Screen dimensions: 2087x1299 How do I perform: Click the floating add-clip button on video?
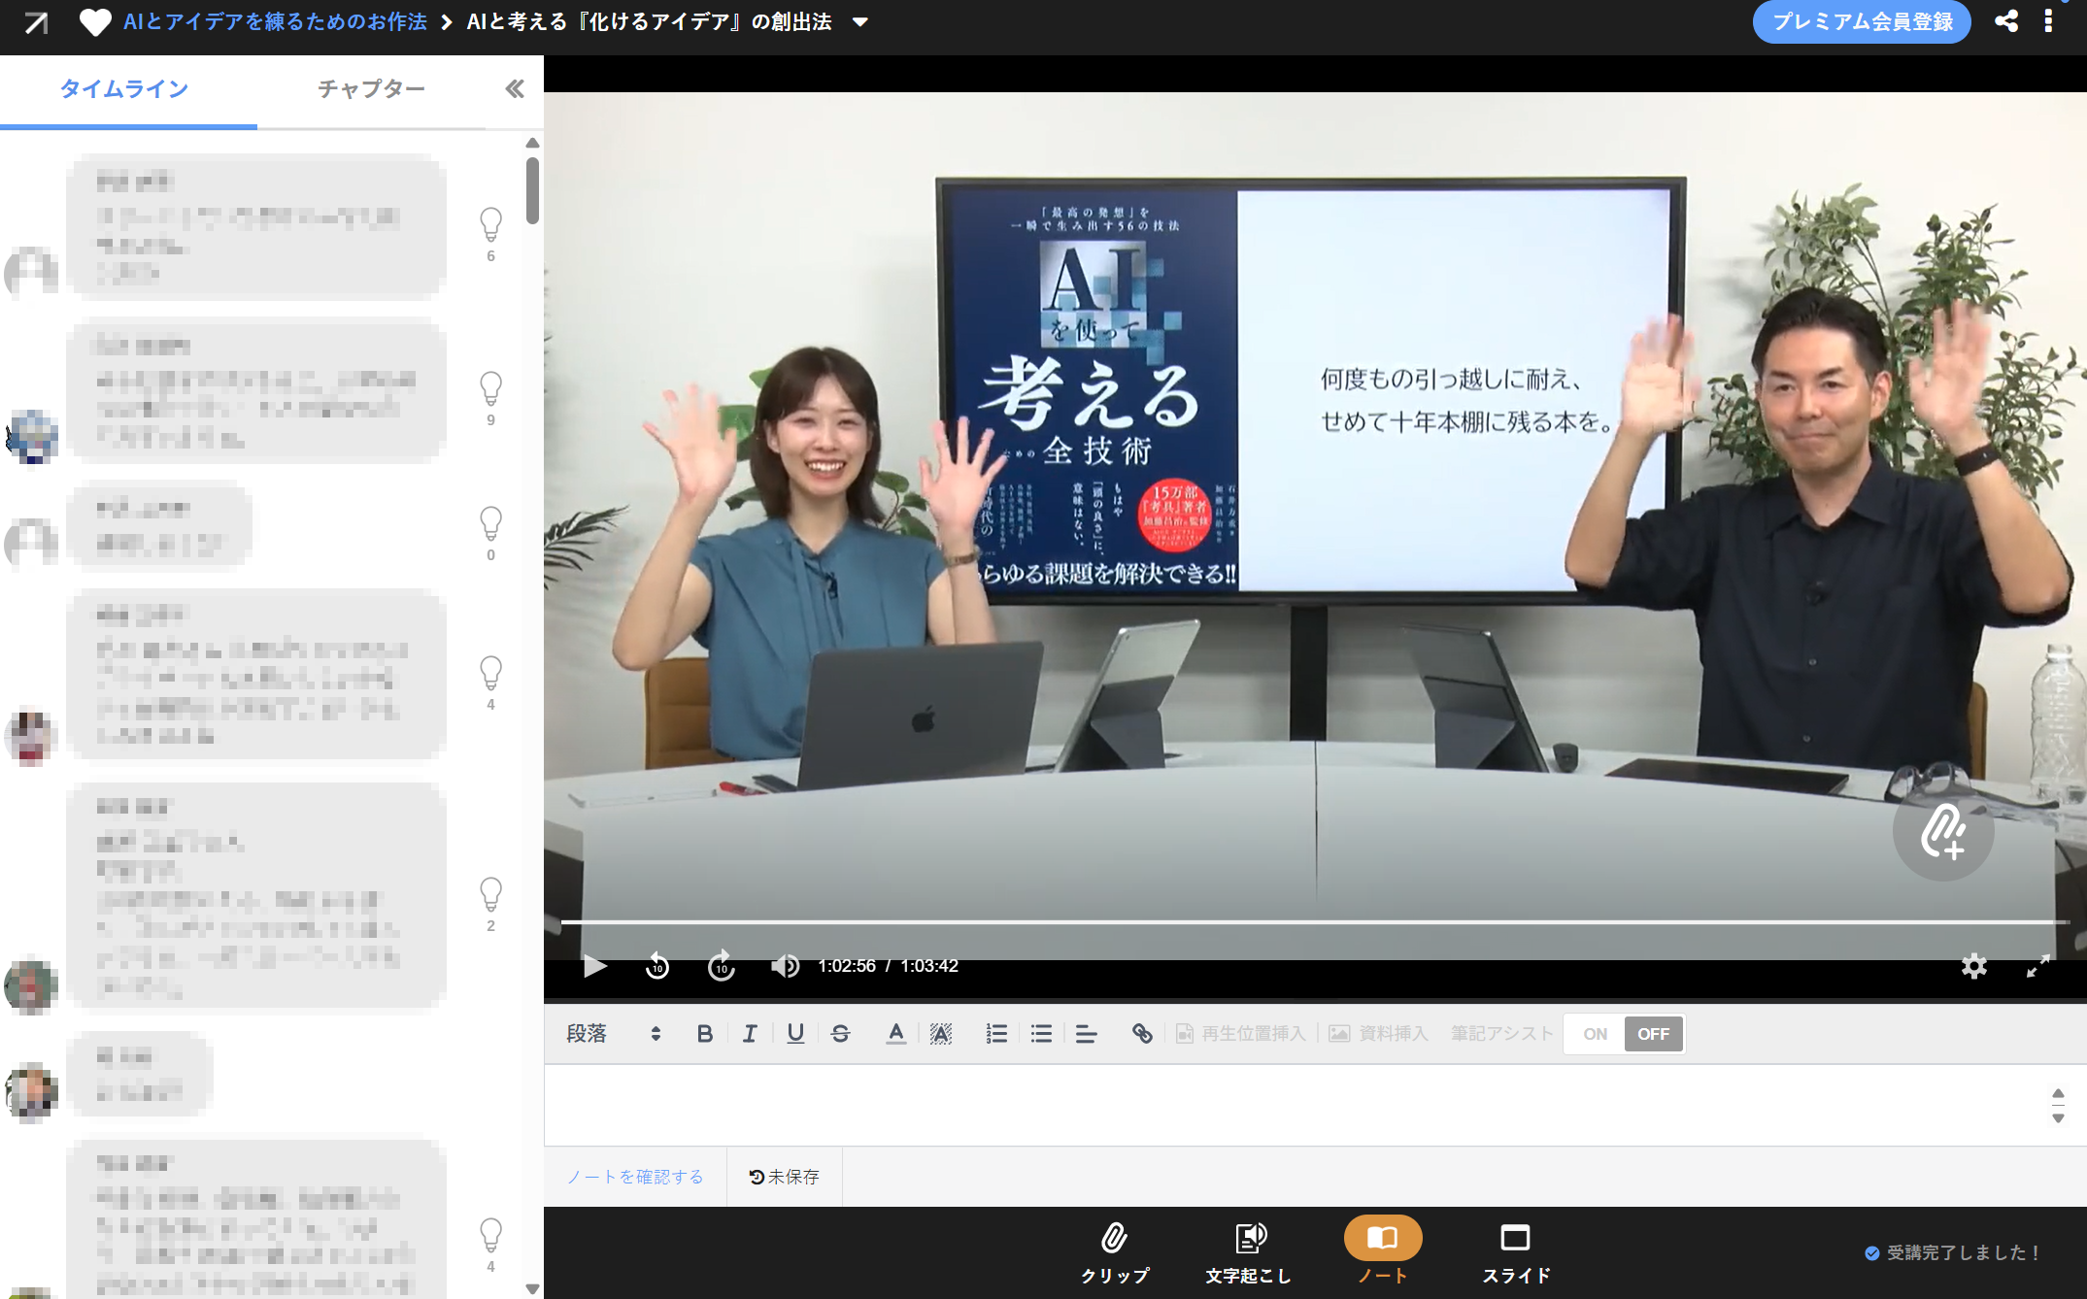coord(1942,831)
